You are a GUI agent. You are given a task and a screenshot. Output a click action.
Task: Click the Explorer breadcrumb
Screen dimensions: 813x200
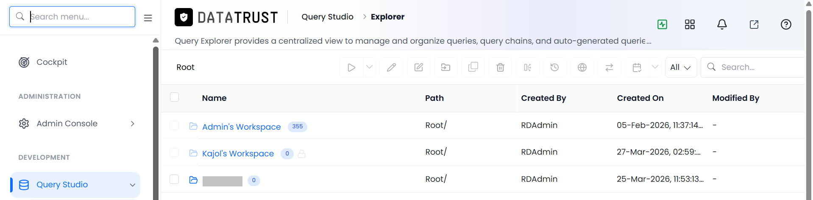387,17
